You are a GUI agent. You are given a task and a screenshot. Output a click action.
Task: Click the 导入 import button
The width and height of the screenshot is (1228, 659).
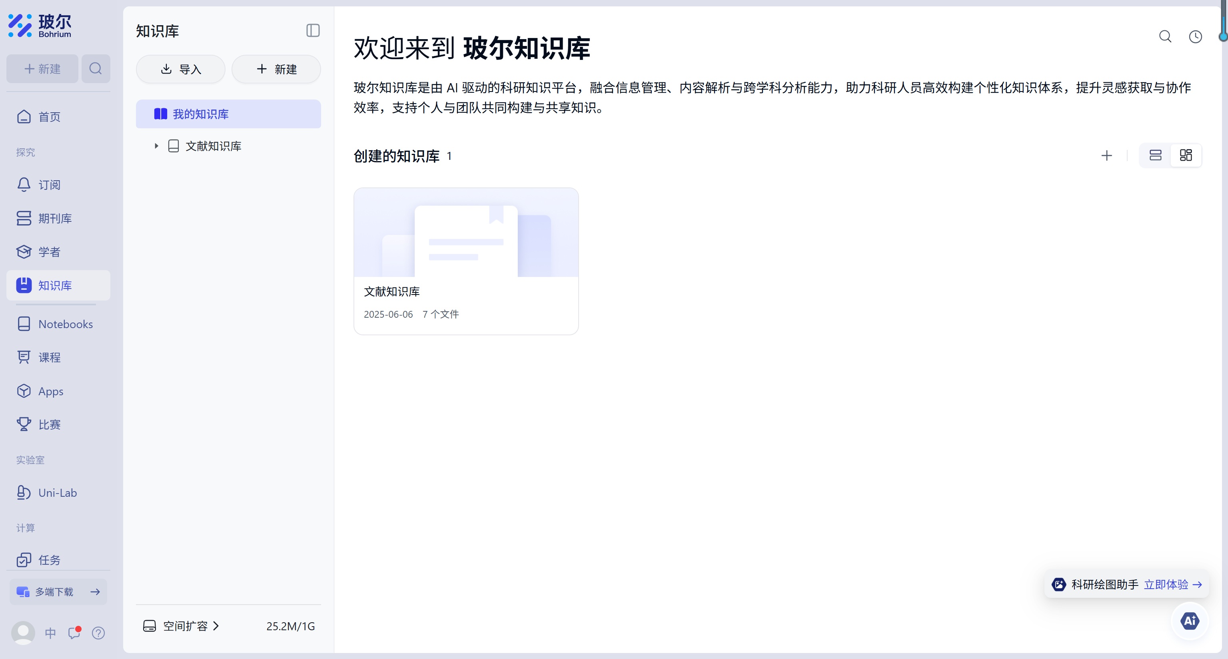tap(181, 69)
